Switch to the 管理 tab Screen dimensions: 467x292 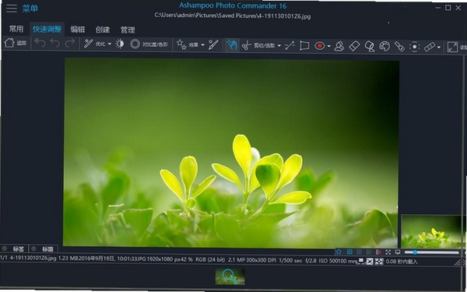[128, 30]
